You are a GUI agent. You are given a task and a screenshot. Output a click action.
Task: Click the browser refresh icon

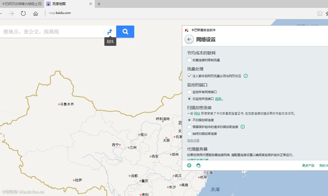23,13
